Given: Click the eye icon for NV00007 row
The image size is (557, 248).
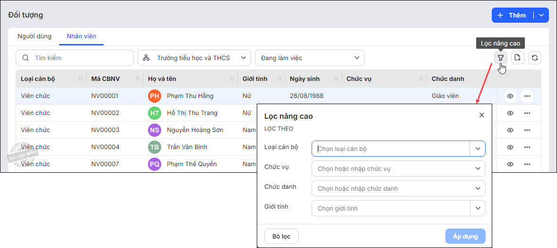Looking at the screenshot, I should 510,164.
